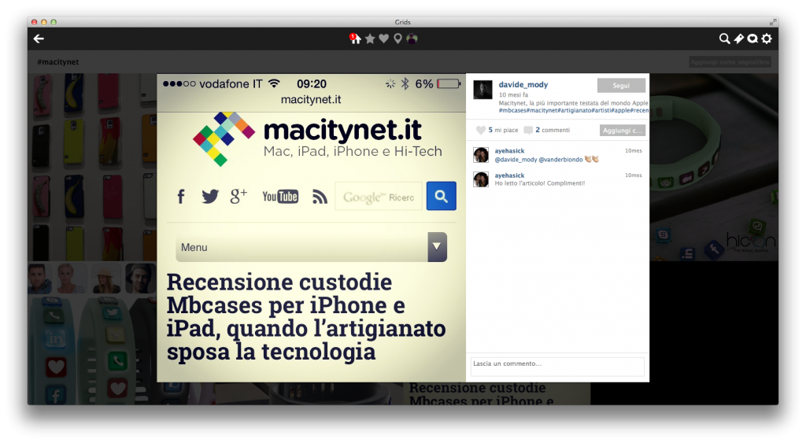806x443 pixels.
Task: Click 'Aggiungi come segnalibro' button
Action: tap(730, 61)
